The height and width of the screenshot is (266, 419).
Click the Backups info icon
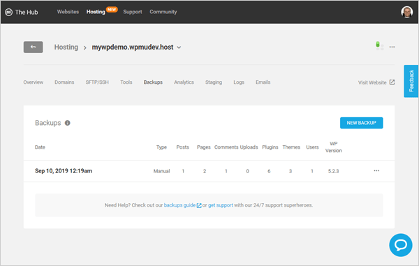(67, 123)
